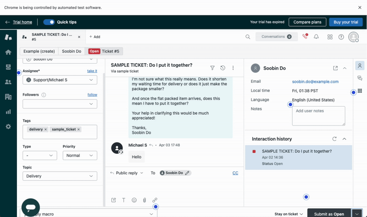Click the take it link
367x217 pixels.
coord(92,71)
